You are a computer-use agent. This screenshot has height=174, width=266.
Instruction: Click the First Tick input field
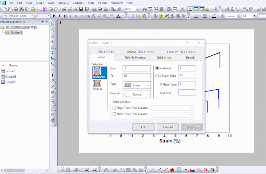click(x=187, y=93)
